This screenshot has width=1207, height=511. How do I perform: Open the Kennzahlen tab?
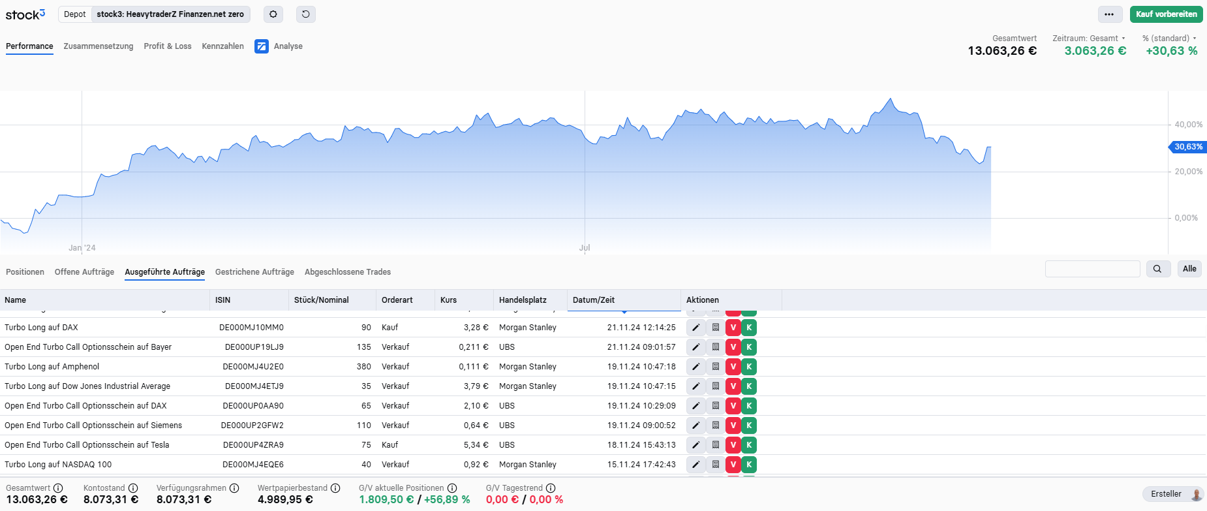click(x=223, y=46)
